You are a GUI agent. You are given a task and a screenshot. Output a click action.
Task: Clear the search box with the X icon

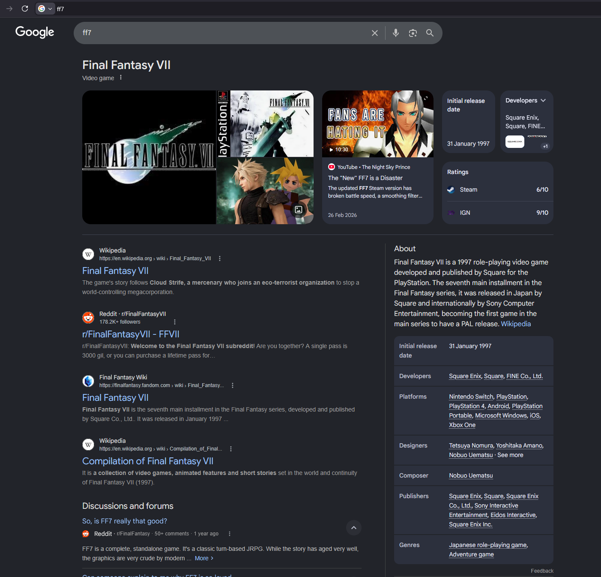point(375,33)
